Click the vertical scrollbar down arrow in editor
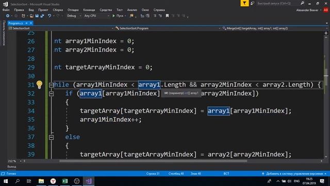The image size is (330, 186). click(326, 157)
